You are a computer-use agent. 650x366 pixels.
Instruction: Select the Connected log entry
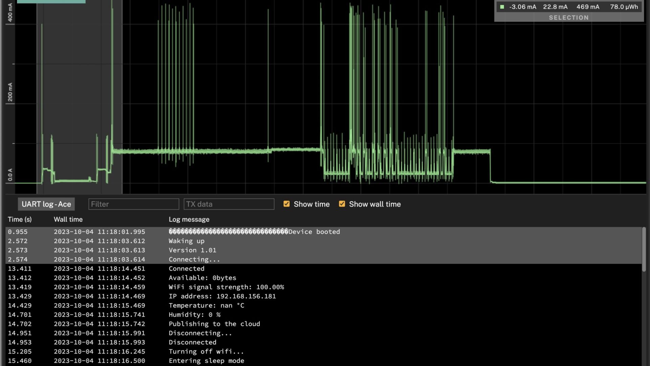187,268
